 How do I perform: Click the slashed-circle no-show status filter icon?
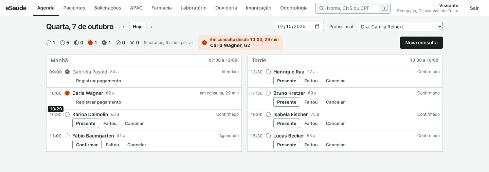pyautogui.click(x=118, y=43)
